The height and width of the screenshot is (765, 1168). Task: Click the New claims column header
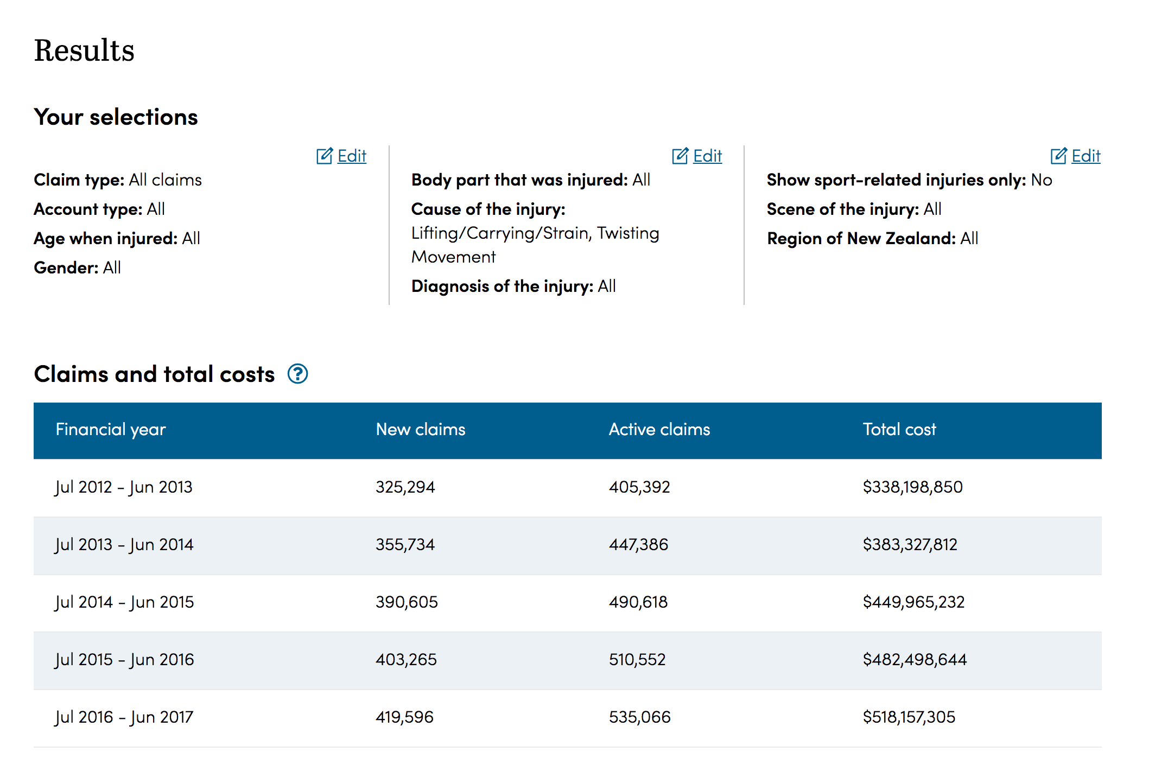point(421,430)
